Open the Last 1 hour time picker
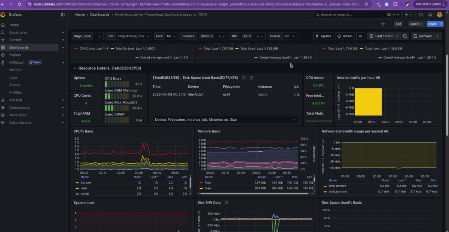Viewport: 449px width, 232px height. point(384,36)
